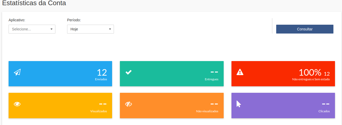Click the Visualizados label on yellow card
The image size is (342, 125).
(99, 111)
